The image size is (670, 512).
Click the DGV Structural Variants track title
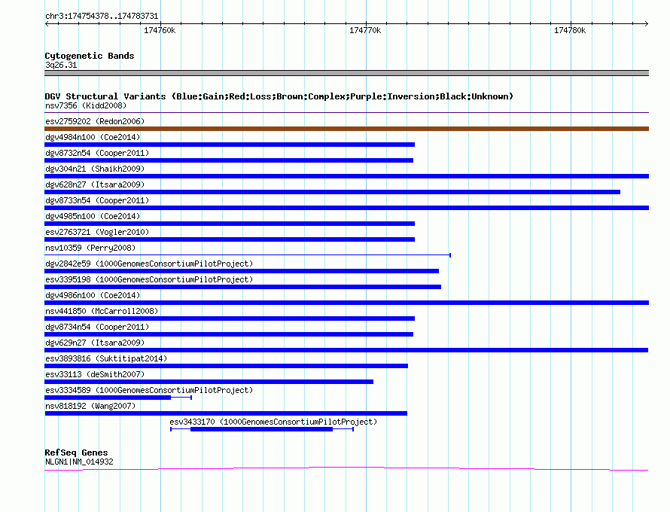tap(279, 96)
